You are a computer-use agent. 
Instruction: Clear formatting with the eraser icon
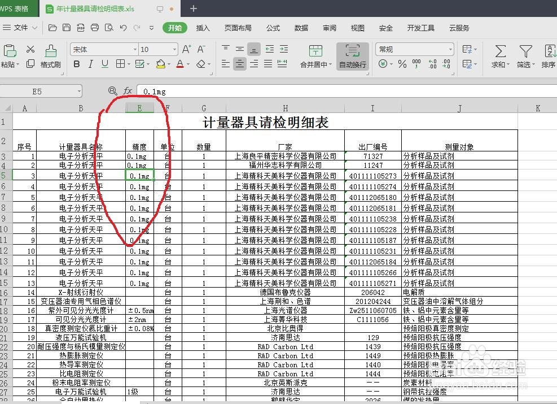201,64
